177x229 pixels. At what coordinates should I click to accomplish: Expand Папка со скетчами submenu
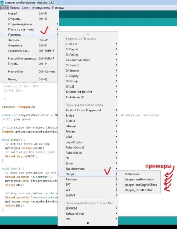click(21, 29)
